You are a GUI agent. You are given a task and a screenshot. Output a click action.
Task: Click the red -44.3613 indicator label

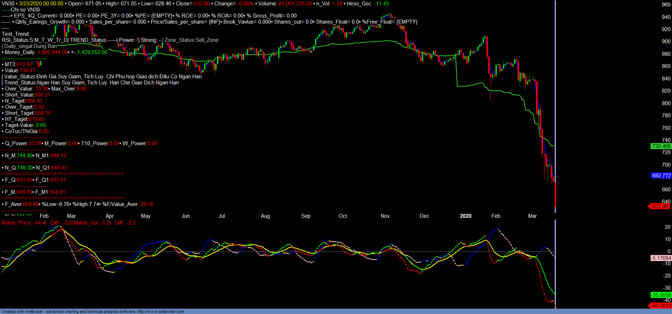[660, 305]
